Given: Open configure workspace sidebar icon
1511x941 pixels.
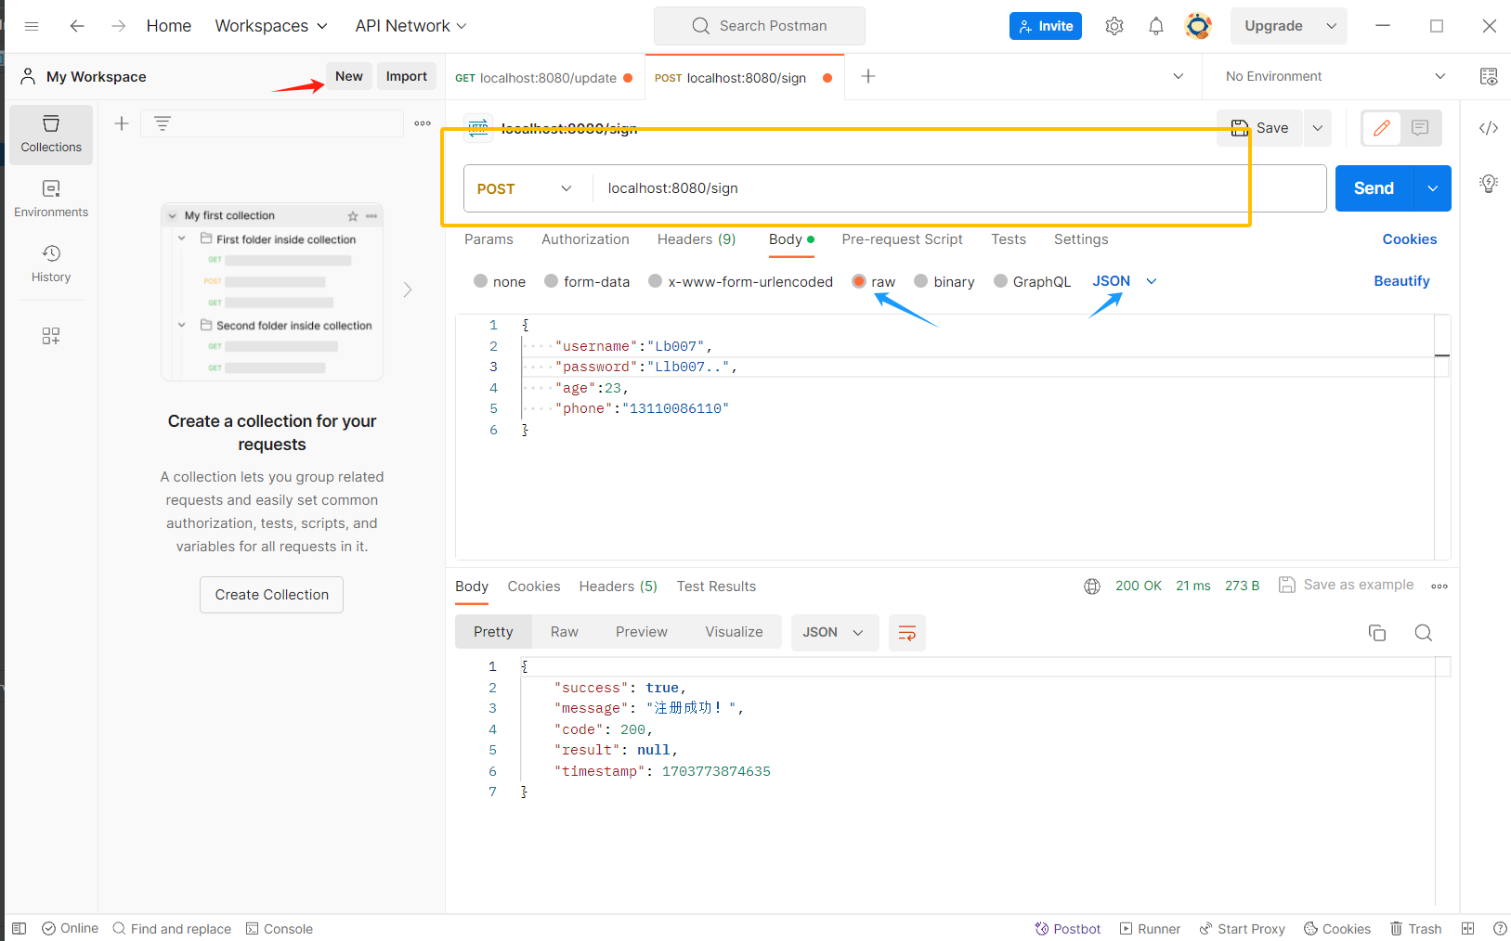Looking at the screenshot, I should point(51,336).
